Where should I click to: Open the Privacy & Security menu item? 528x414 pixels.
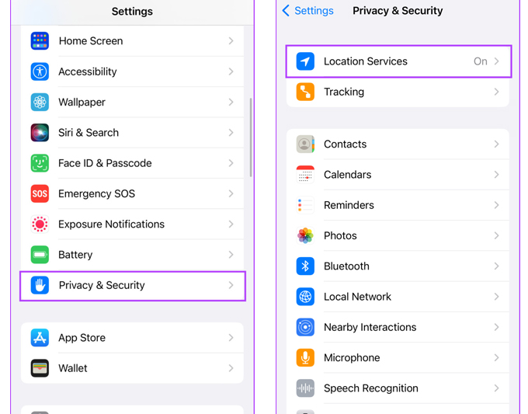pyautogui.click(x=132, y=285)
